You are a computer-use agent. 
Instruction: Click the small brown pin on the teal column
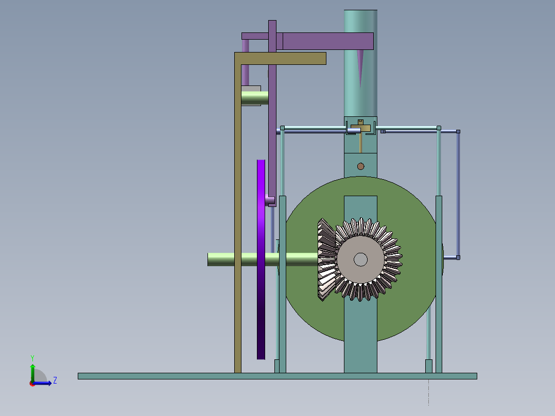click(360, 166)
